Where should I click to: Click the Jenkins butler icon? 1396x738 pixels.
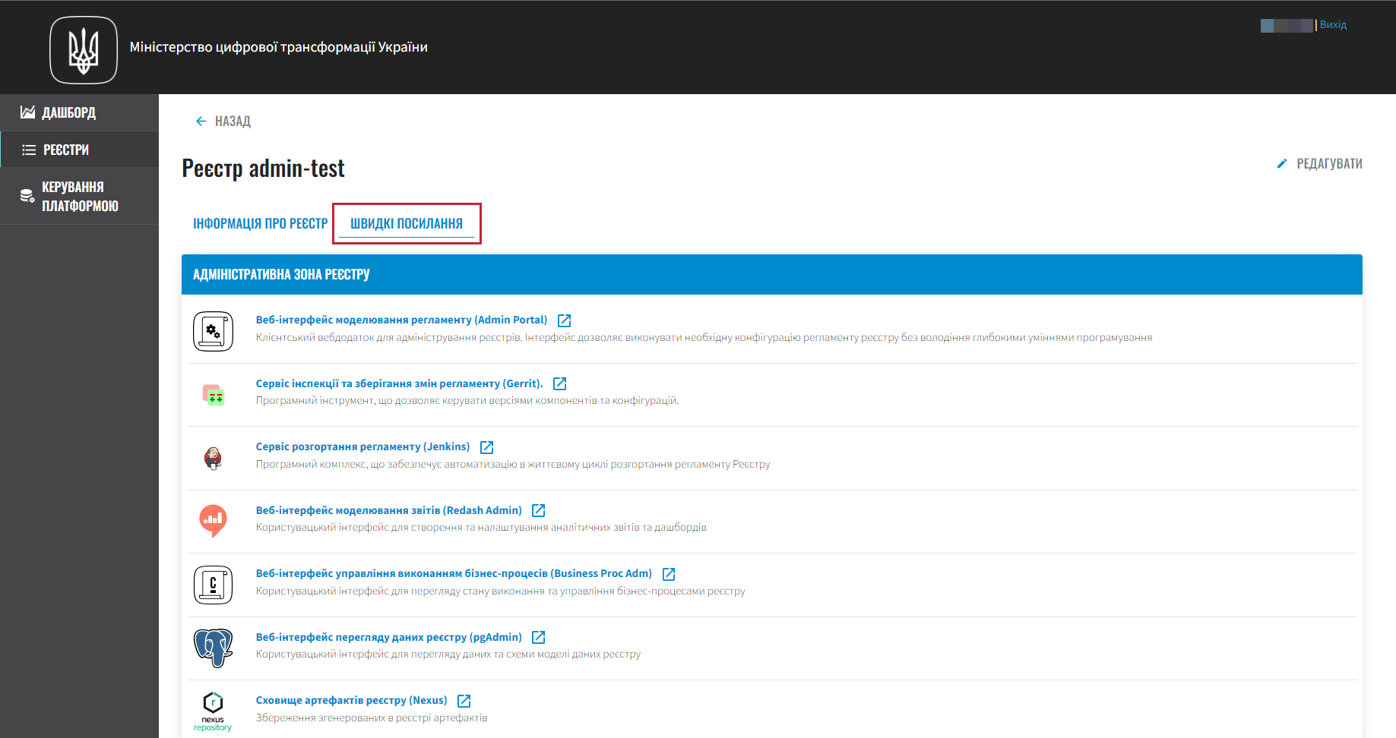(x=213, y=458)
